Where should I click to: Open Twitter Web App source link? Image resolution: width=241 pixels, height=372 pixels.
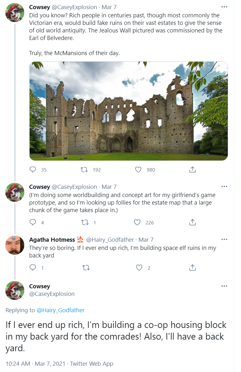92,364
